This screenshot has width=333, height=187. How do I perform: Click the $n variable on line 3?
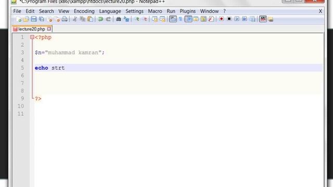(38, 52)
